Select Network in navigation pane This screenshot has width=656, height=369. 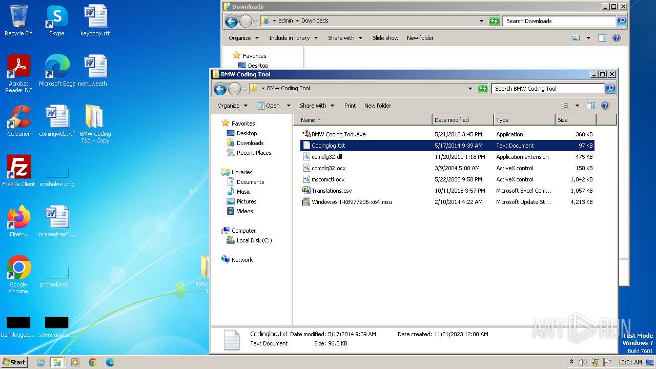(242, 260)
